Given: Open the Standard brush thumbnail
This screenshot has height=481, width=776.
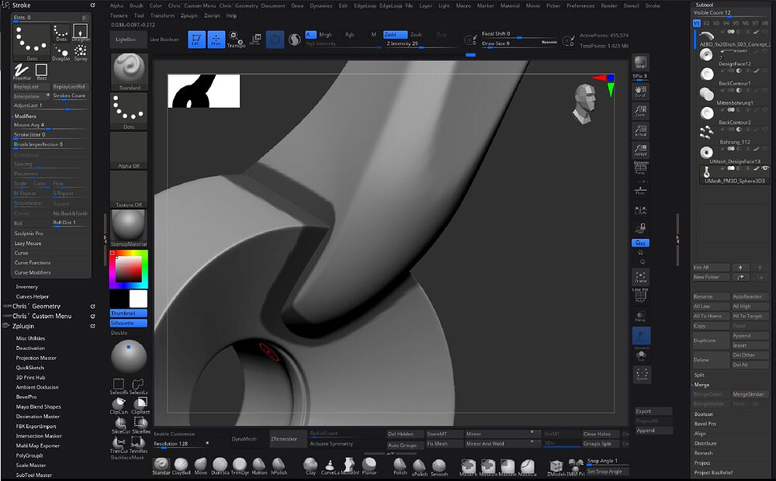Looking at the screenshot, I should coord(129,71).
